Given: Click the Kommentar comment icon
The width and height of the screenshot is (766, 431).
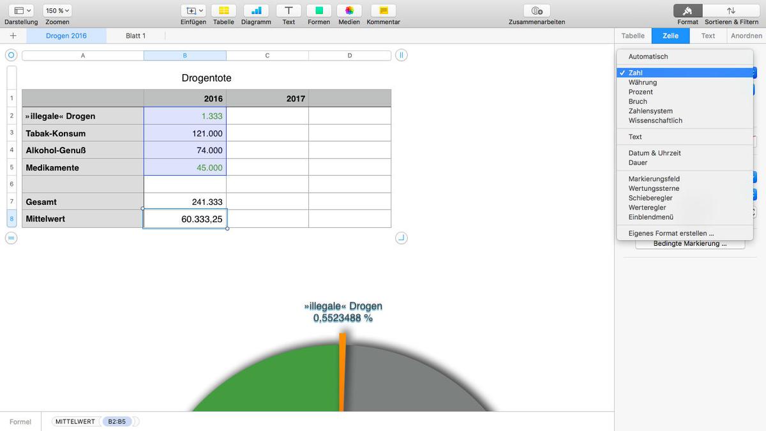Looking at the screenshot, I should pyautogui.click(x=383, y=11).
